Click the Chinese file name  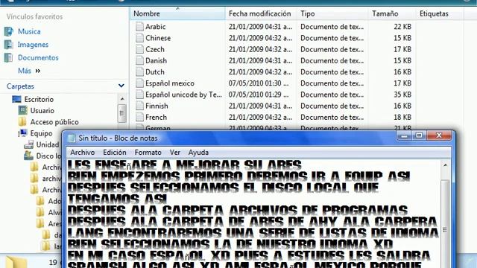coord(158,38)
